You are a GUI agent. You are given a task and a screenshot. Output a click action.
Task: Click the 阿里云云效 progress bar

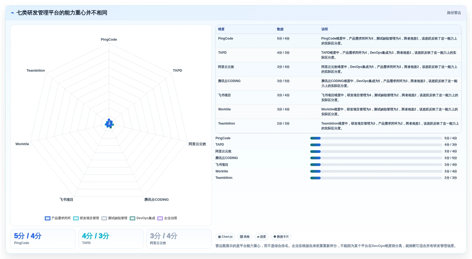coord(376,152)
